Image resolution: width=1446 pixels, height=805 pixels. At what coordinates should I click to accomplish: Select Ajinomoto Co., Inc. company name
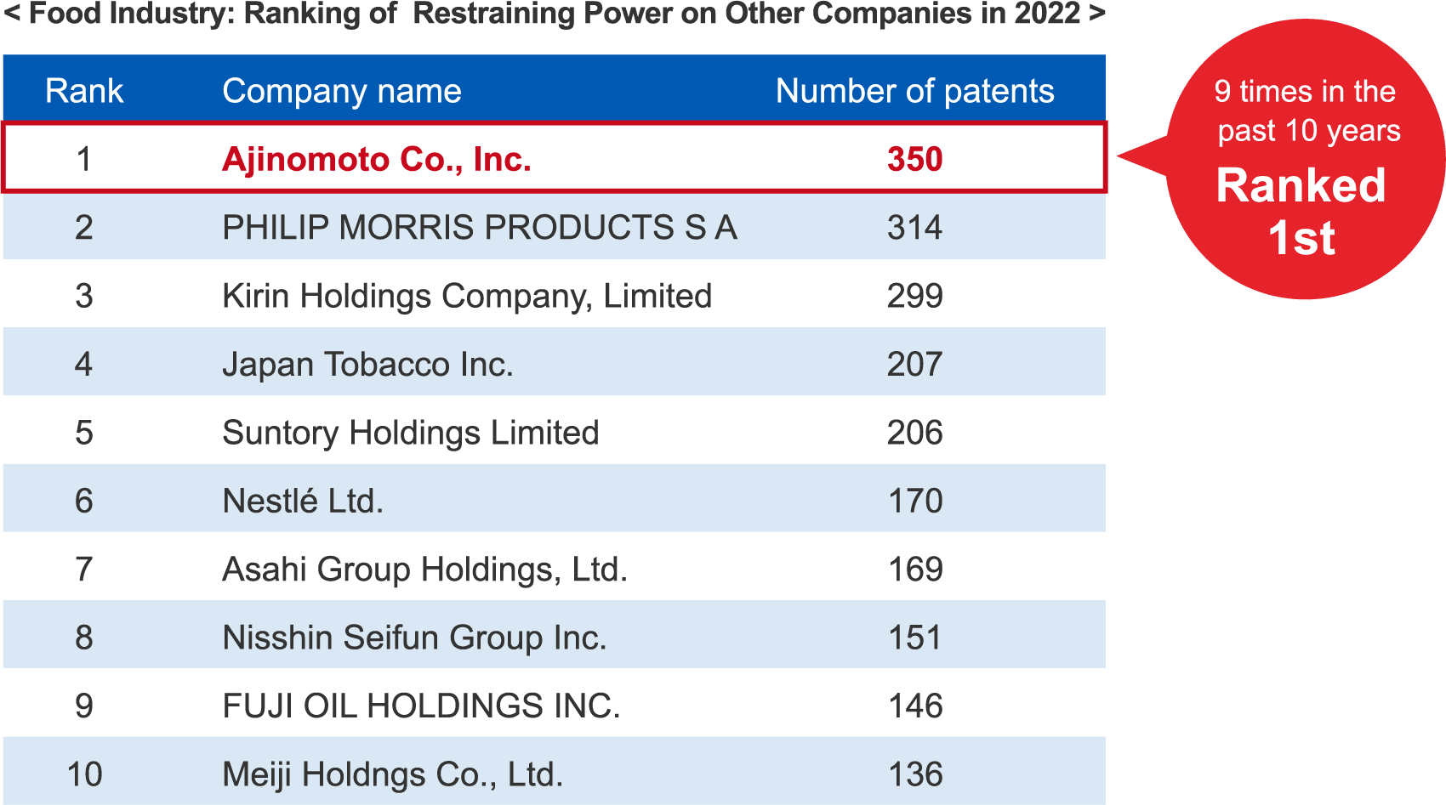[x=377, y=159]
